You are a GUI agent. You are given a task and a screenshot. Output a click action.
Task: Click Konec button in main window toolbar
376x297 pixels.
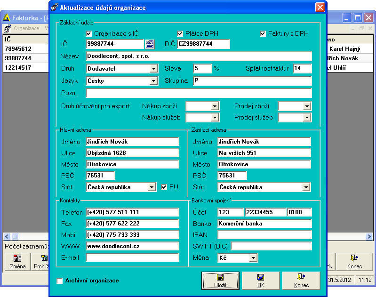coord(354,262)
